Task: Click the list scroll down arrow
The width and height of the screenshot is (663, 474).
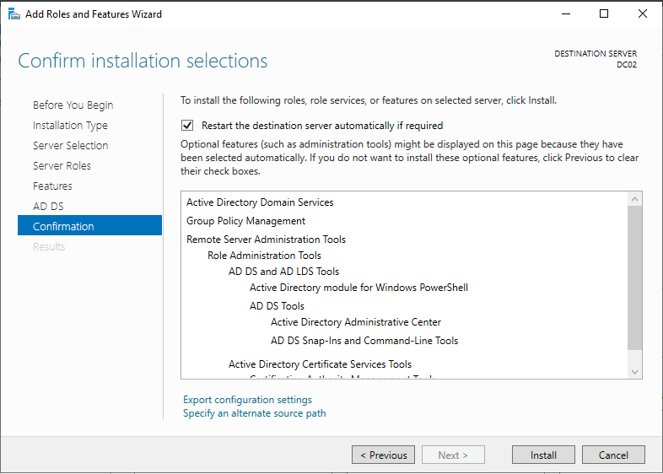Action: (634, 372)
